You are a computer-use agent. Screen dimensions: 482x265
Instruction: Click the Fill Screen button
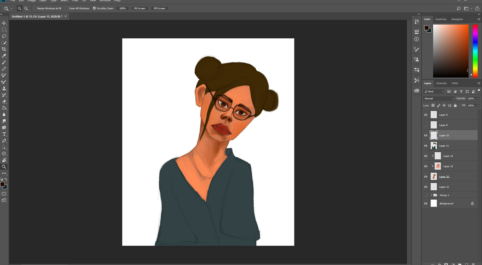tap(159, 8)
